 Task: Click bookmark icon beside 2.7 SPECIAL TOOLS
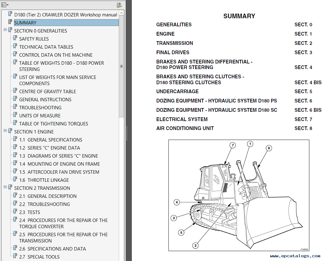(15, 256)
